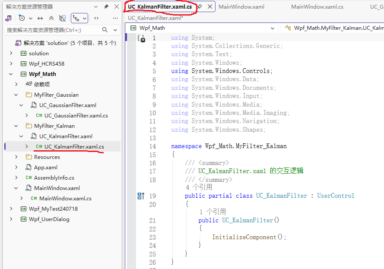Collapse the MyFilter_Gaussian folder
This screenshot has height=269, width=384.
(16, 95)
